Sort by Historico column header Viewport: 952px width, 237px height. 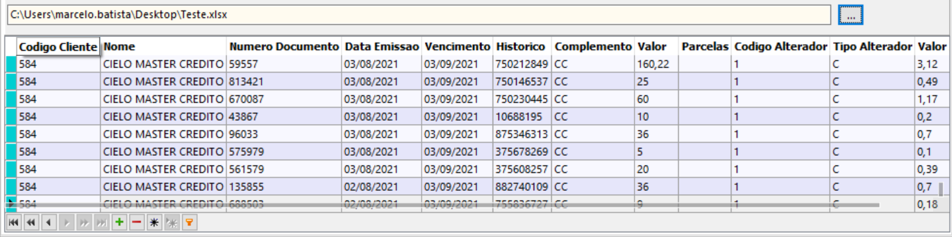(x=523, y=47)
